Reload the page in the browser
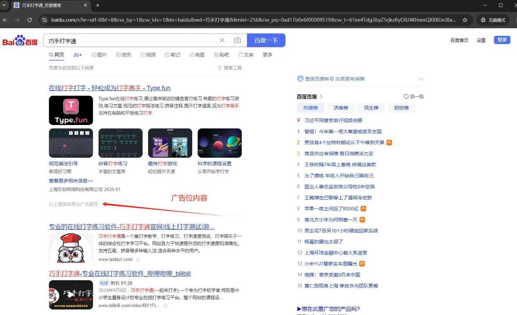 (x=30, y=20)
